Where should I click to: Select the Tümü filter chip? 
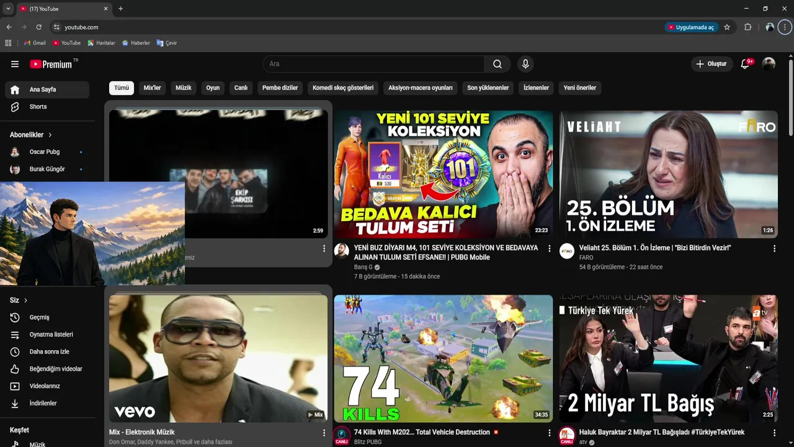click(x=122, y=88)
